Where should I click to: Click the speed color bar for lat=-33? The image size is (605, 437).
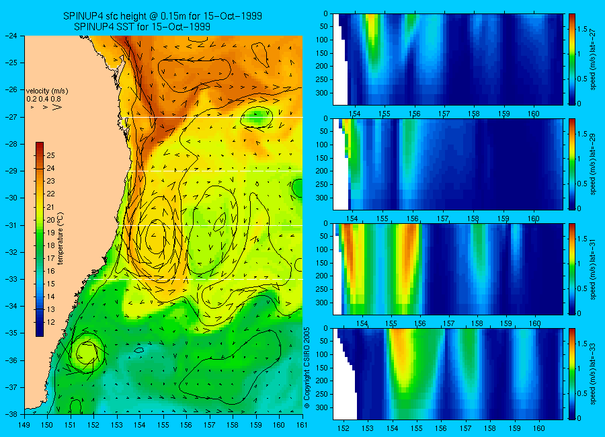(572, 374)
